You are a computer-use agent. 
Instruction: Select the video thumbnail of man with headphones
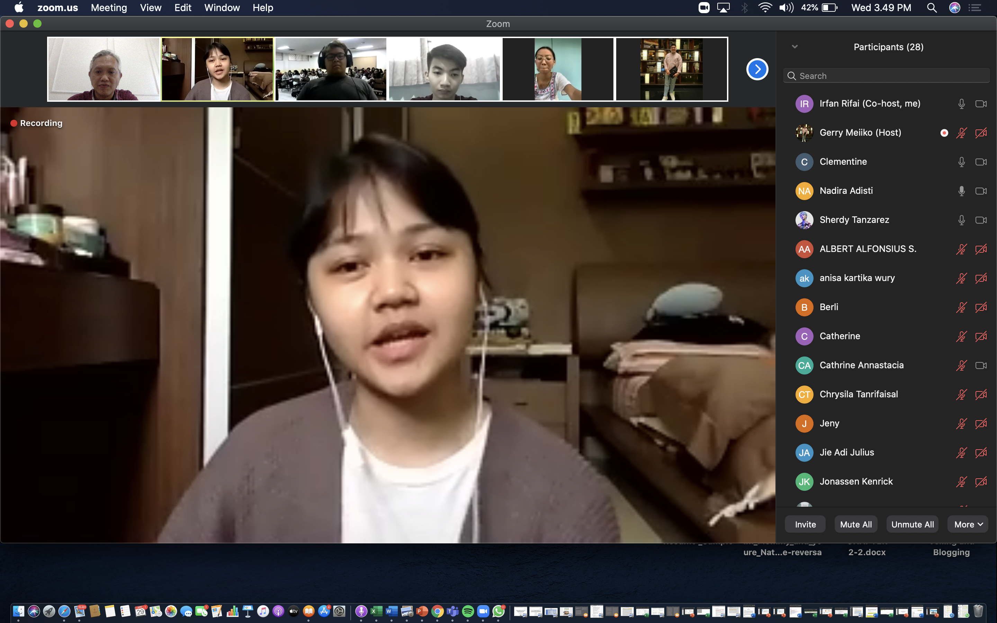click(331, 69)
